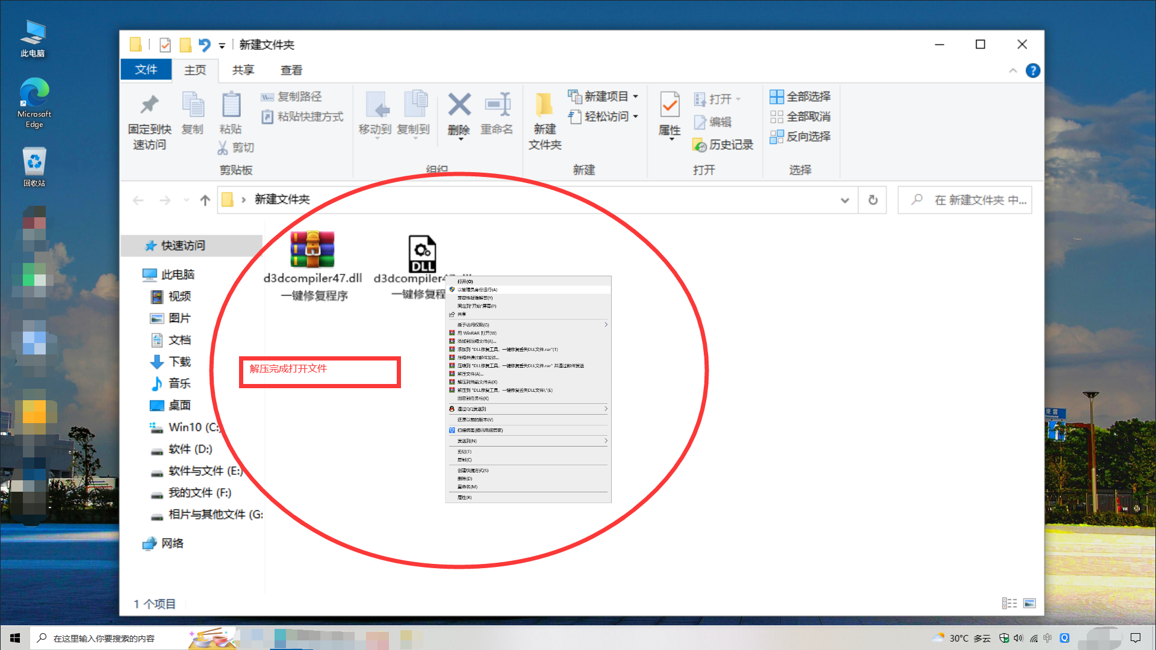Open the Properties (属性) dropdown arrow
Image resolution: width=1156 pixels, height=650 pixels.
coord(671,140)
